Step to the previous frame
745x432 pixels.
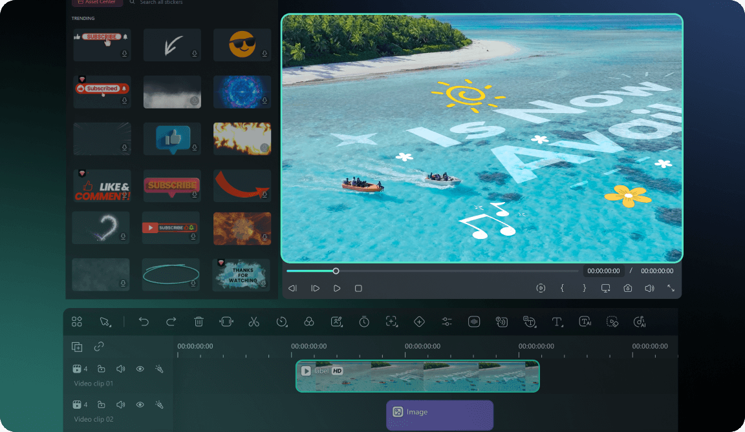point(292,288)
